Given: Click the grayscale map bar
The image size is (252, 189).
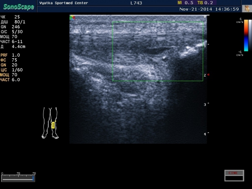Looking at the screenshot, I should click(x=250, y=35).
